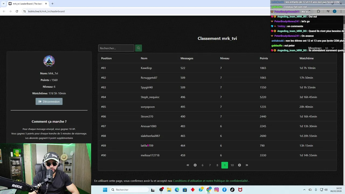
Task: View site information icon in address bar
Action: pos(24,11)
